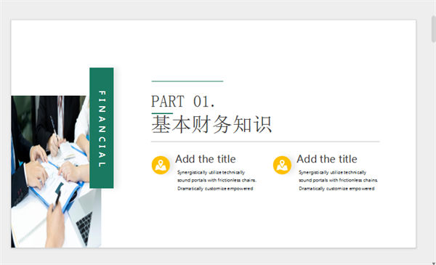436x265 pixels.
Task: Select the 基本财务知识 title text
Action: [x=211, y=124]
